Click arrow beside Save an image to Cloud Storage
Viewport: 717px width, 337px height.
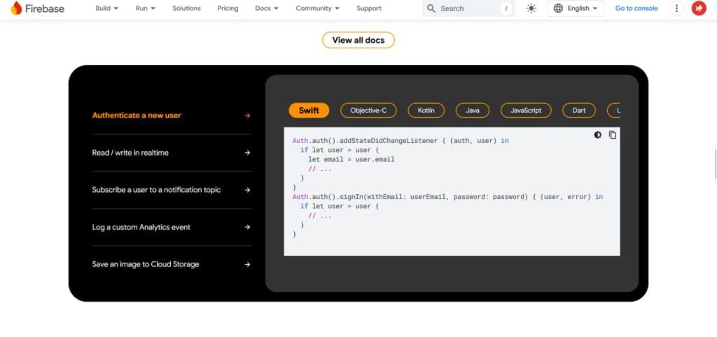tap(247, 264)
